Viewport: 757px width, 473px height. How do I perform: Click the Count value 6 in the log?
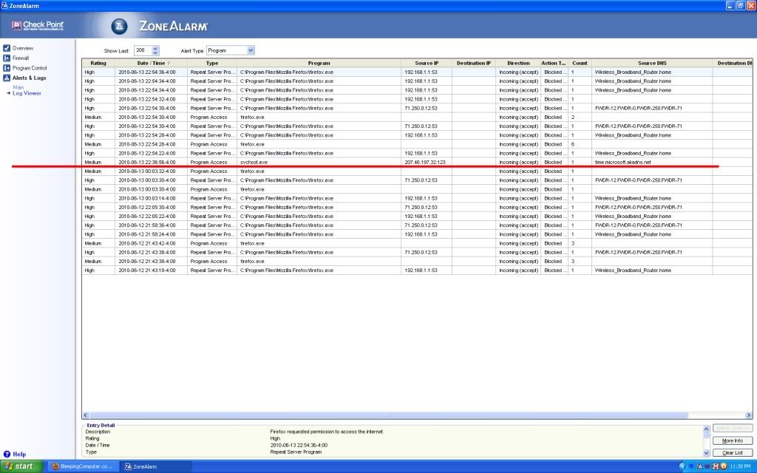573,144
